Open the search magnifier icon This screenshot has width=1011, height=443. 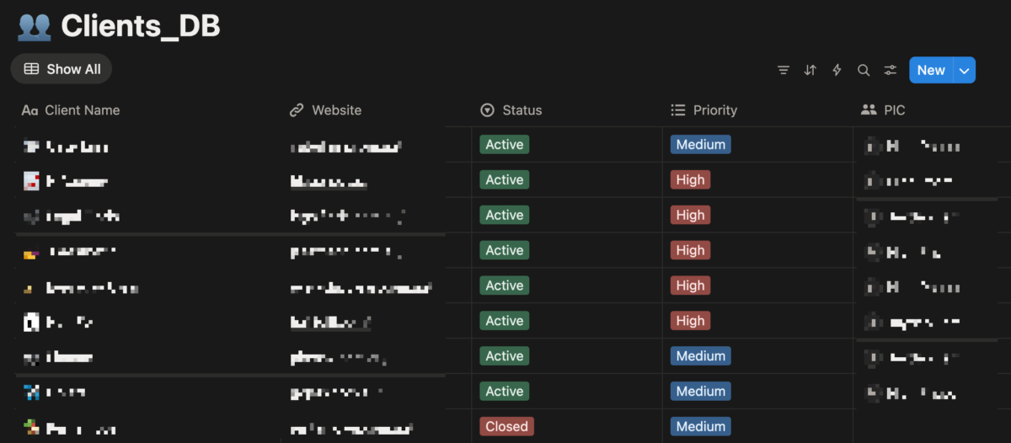click(864, 71)
